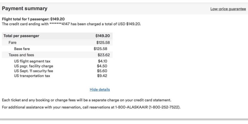
Task: Select the $149.20 amount in the table
Action: [102, 36]
